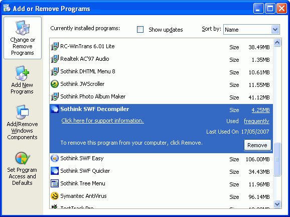
Task: Click the scrollbar up arrow
Action: click(x=277, y=43)
